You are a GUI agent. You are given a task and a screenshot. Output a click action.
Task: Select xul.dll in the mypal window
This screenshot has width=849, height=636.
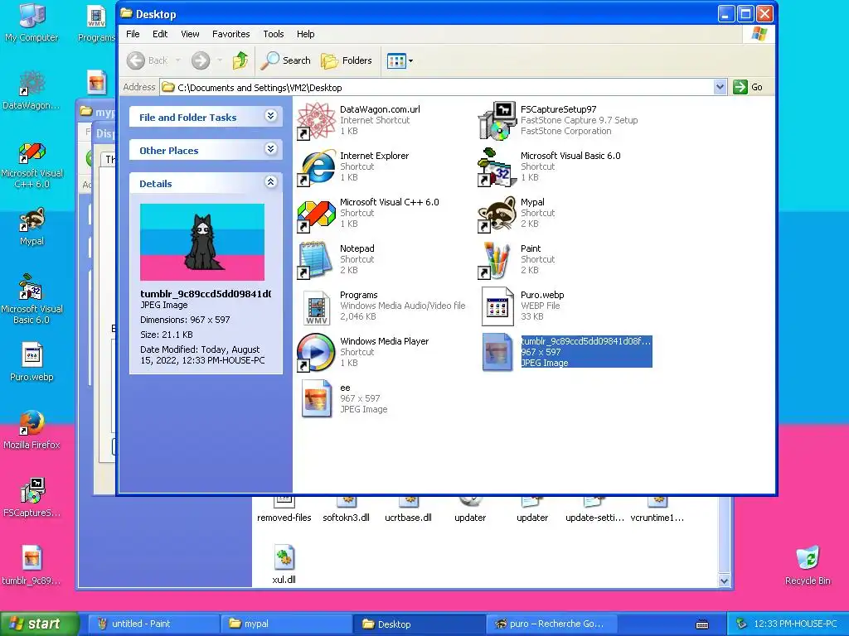284,566
